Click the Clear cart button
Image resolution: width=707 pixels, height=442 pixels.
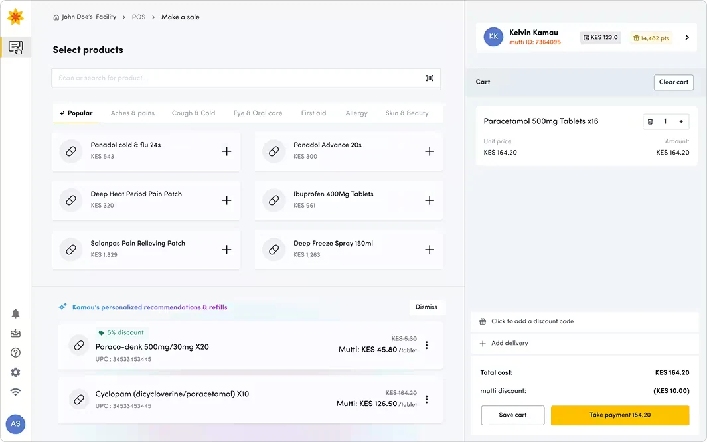pyautogui.click(x=674, y=82)
